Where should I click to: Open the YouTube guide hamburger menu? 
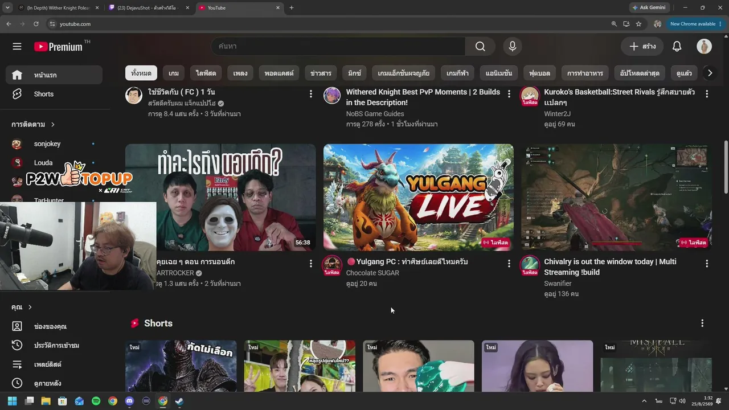(x=17, y=46)
